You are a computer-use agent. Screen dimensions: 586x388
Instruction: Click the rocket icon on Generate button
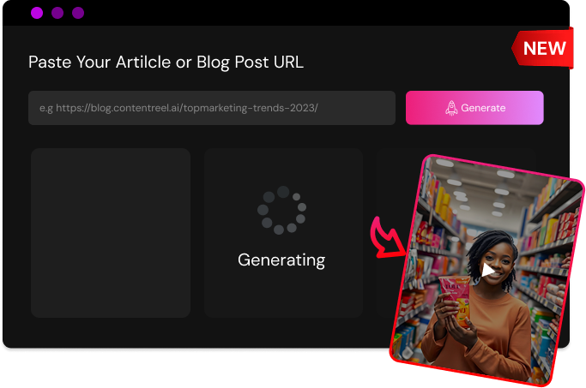tap(451, 108)
